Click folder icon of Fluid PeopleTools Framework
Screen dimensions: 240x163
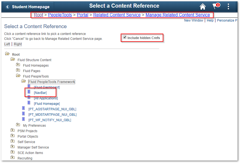tap(24, 81)
